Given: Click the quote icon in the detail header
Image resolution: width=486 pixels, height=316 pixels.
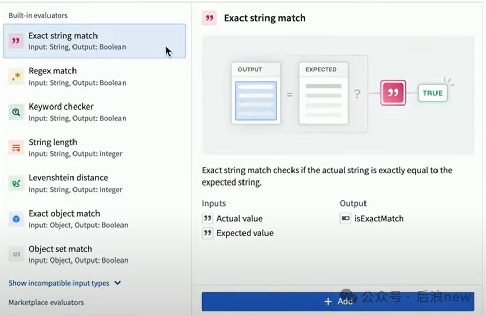Looking at the screenshot, I should pos(209,18).
